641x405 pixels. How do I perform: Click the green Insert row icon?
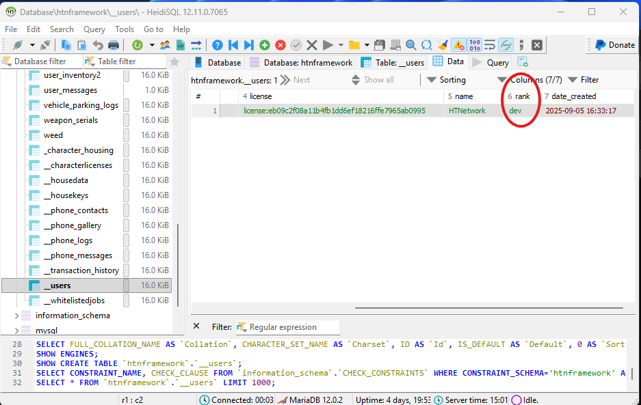tap(264, 45)
